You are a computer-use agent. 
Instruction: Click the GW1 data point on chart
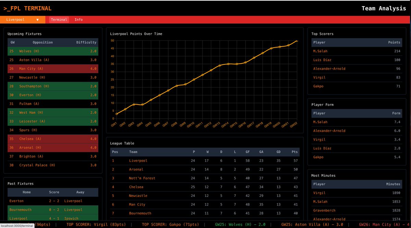(117, 114)
